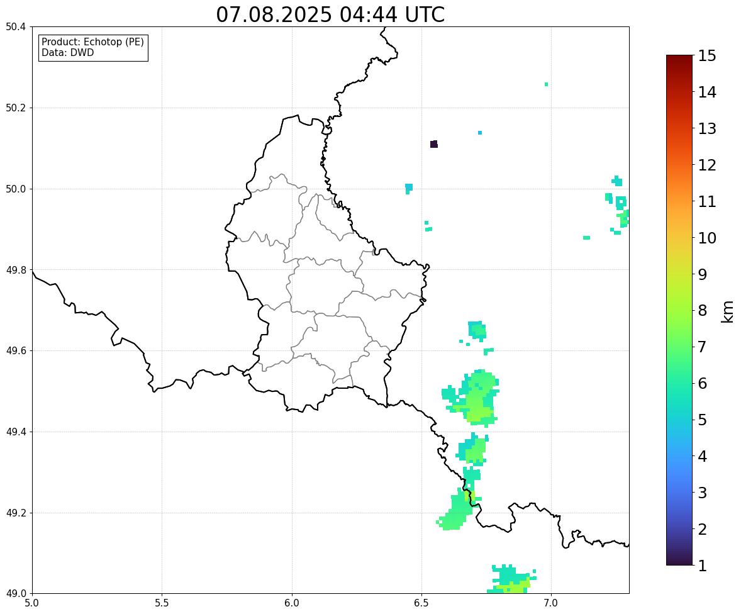Click the large echo cell near 49.5N 6.7E
This screenshot has width=741, height=614.
[472, 398]
